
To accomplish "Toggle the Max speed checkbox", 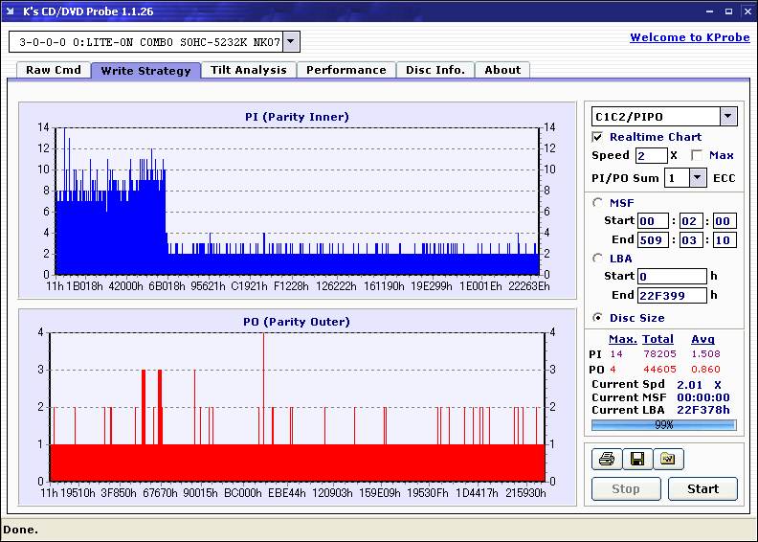I will (x=697, y=155).
